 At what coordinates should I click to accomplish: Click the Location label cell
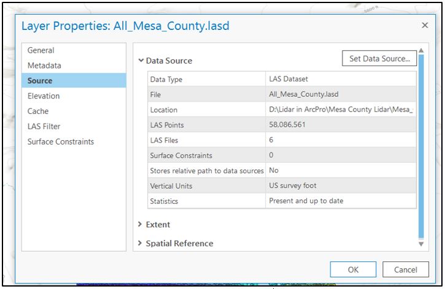coord(207,110)
